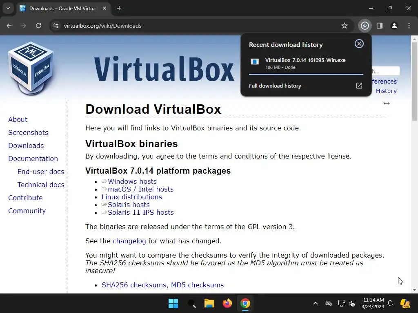The width and height of the screenshot is (418, 313).
Task: Open the downloaded VirtualBox-7.0.14-161095-Win.exe
Action: pyautogui.click(x=305, y=60)
